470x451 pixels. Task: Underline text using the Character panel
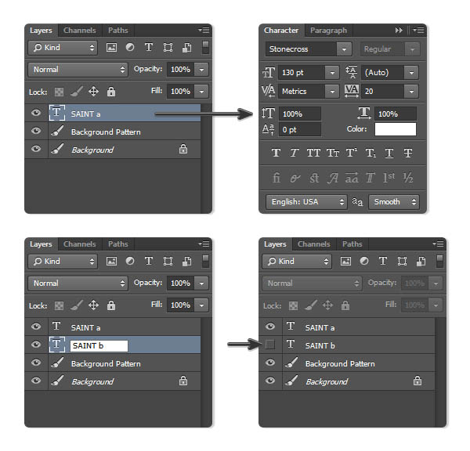389,153
